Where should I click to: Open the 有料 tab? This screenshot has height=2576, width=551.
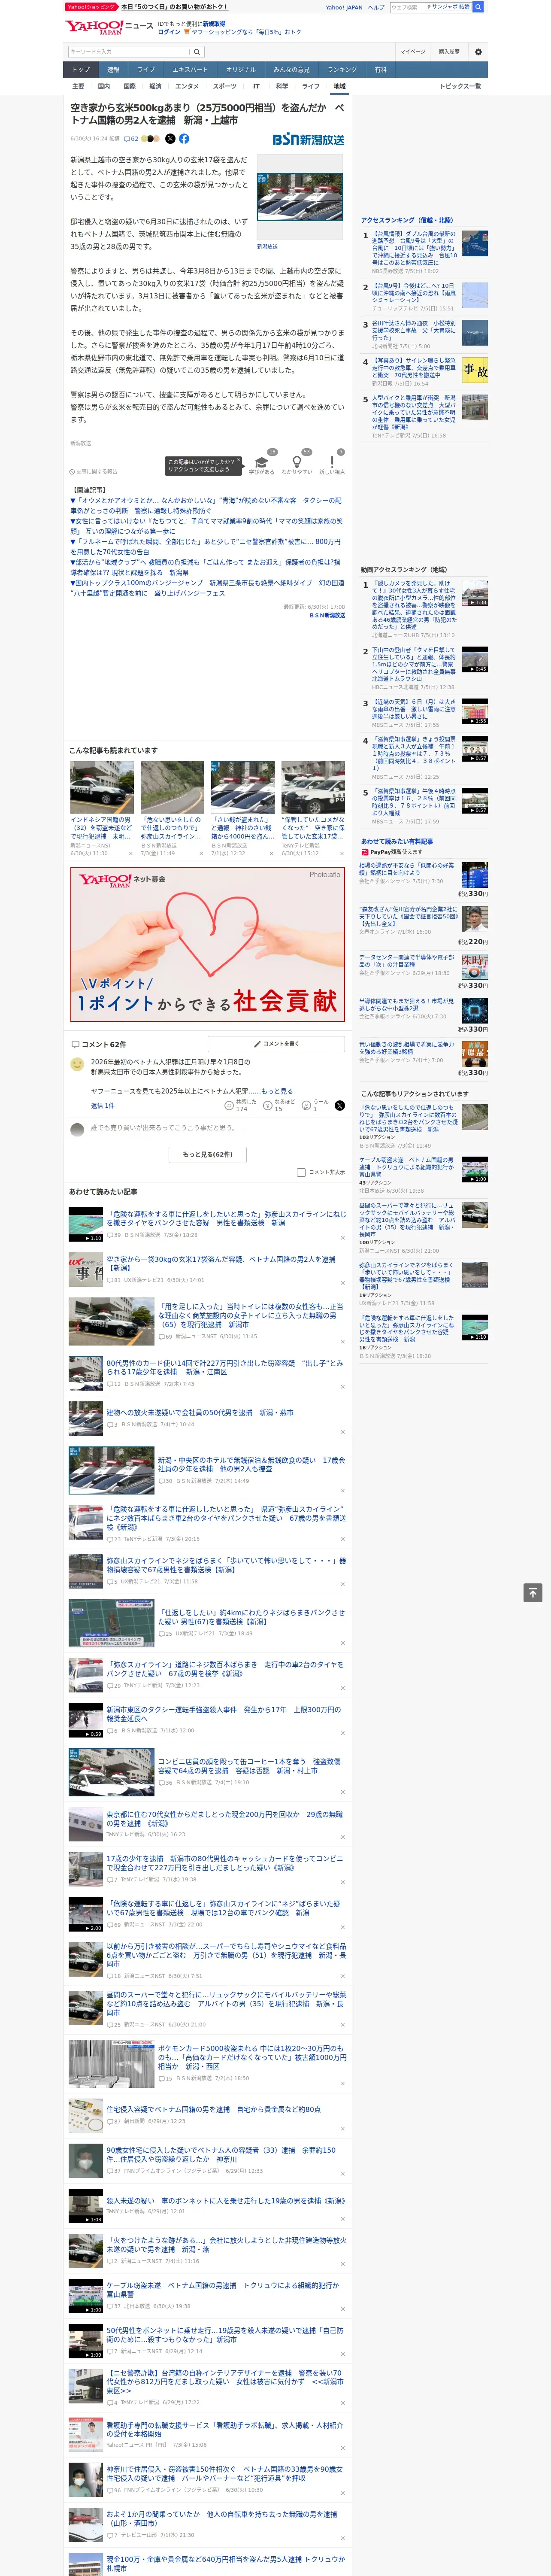380,70
